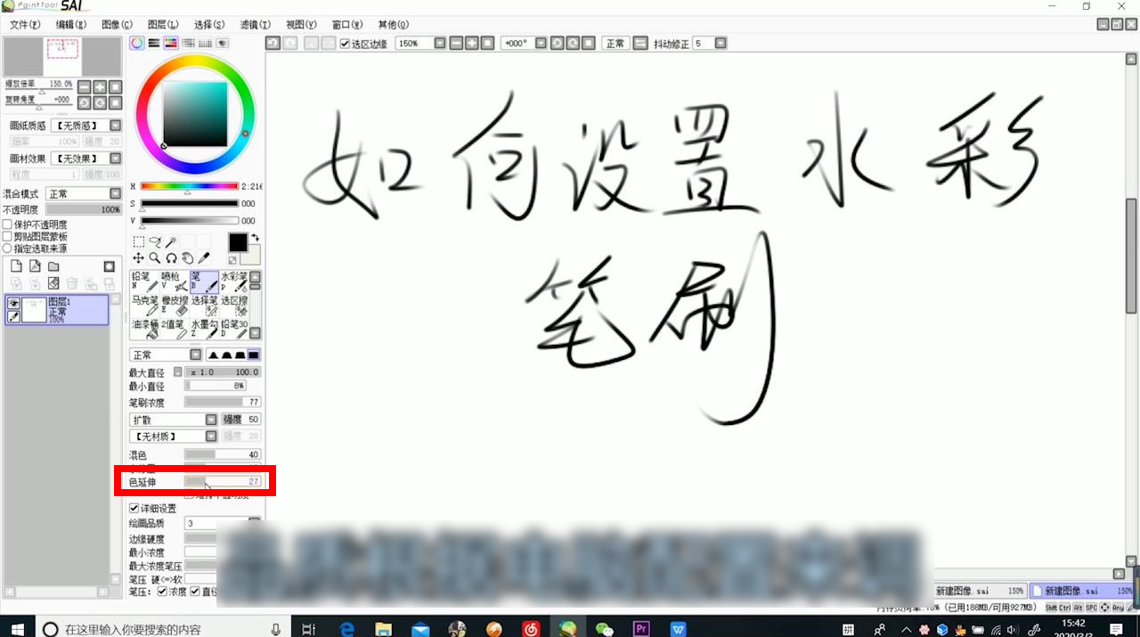Create a new layer in the layers panel
Image resolution: width=1140 pixels, height=637 pixels.
click(x=16, y=266)
